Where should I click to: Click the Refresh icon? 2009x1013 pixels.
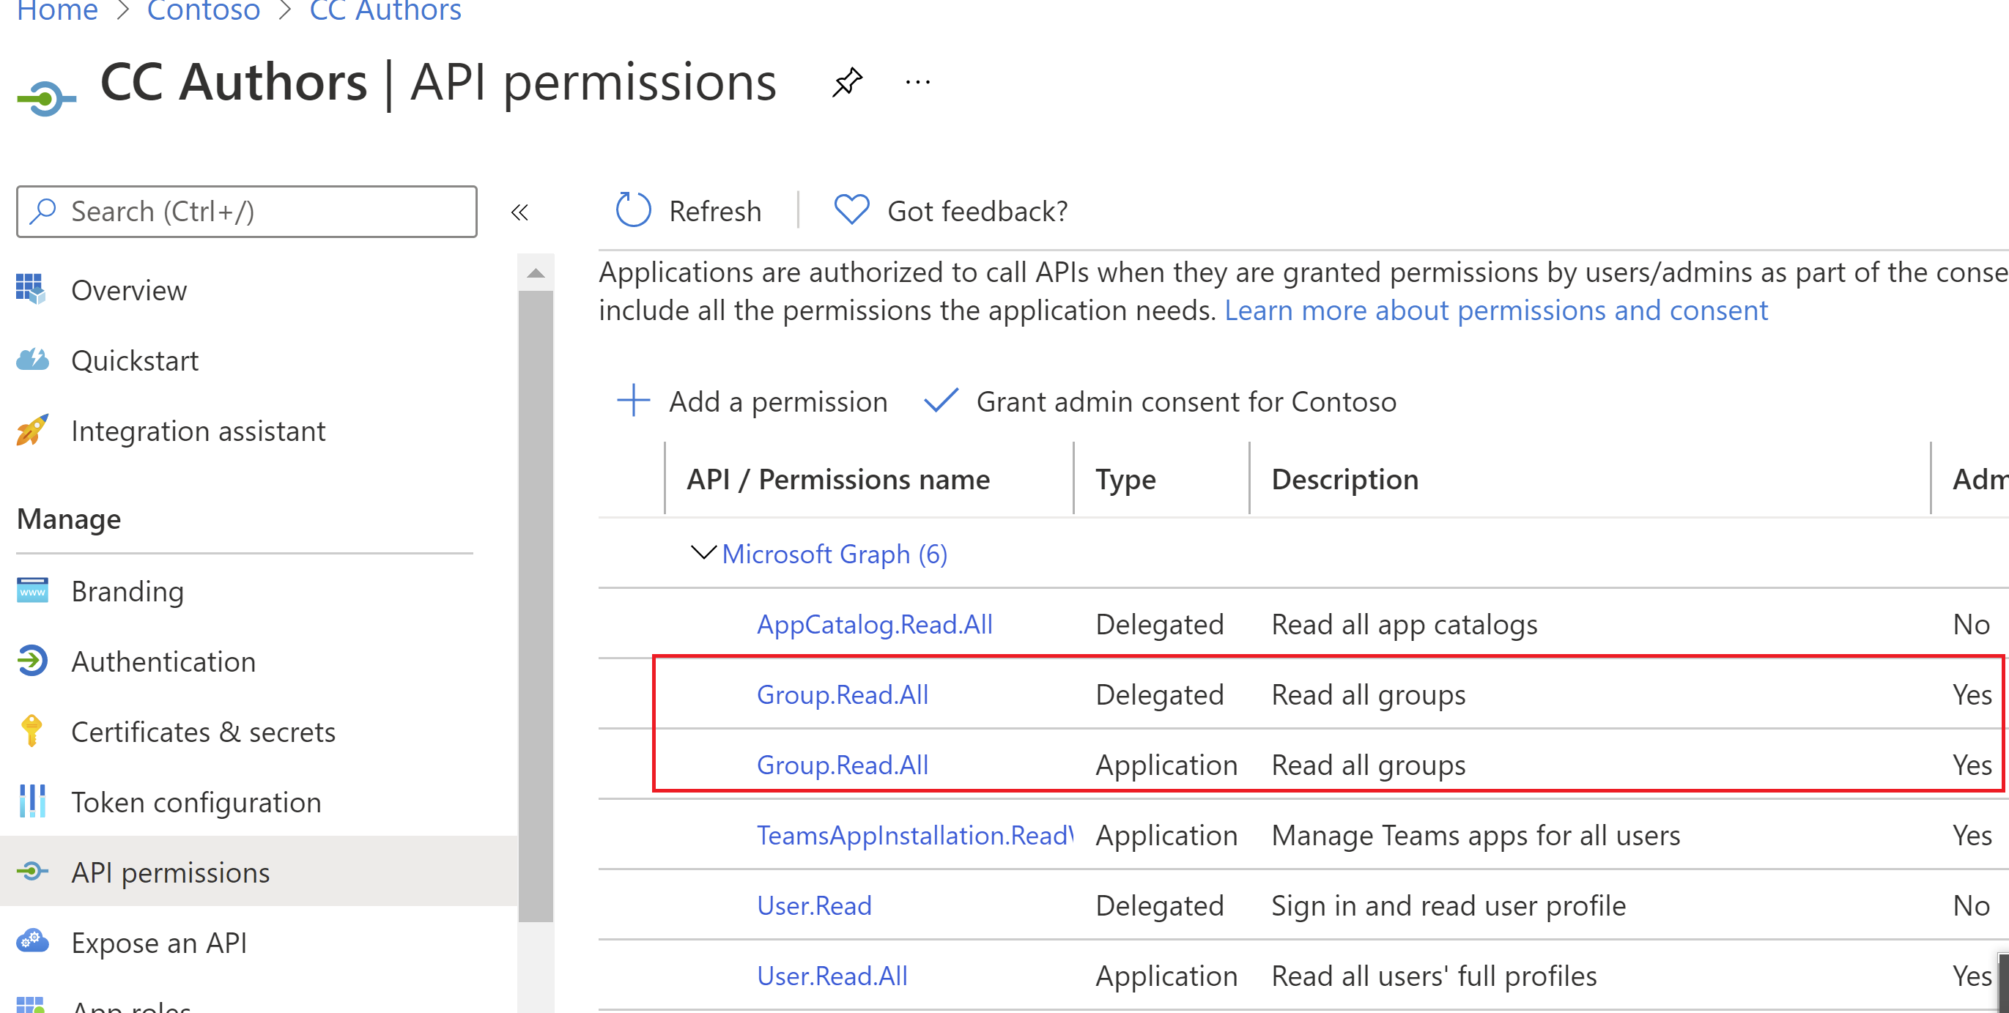coord(632,210)
